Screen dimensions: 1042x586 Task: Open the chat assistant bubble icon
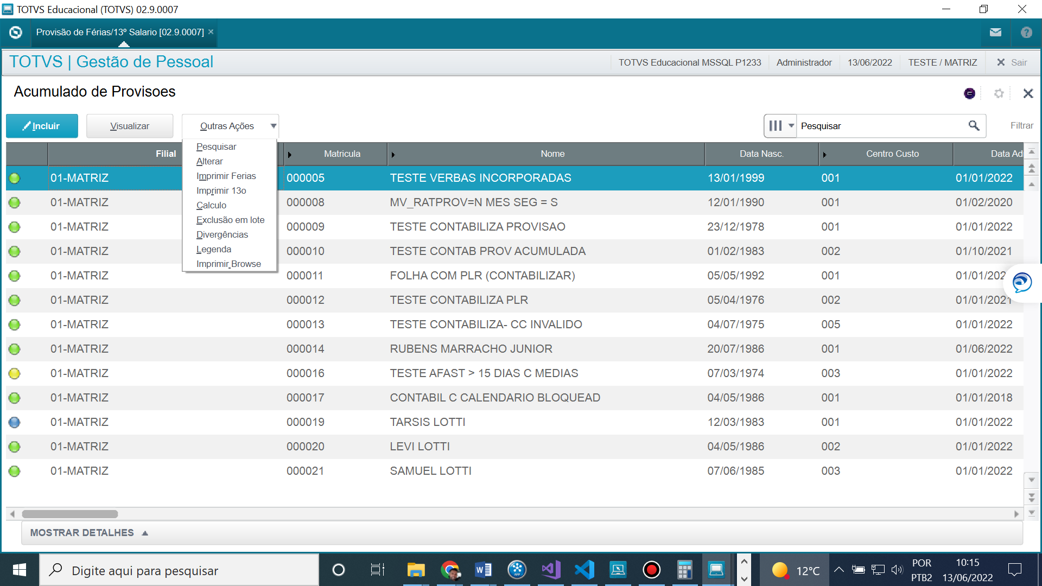pos(1022,283)
